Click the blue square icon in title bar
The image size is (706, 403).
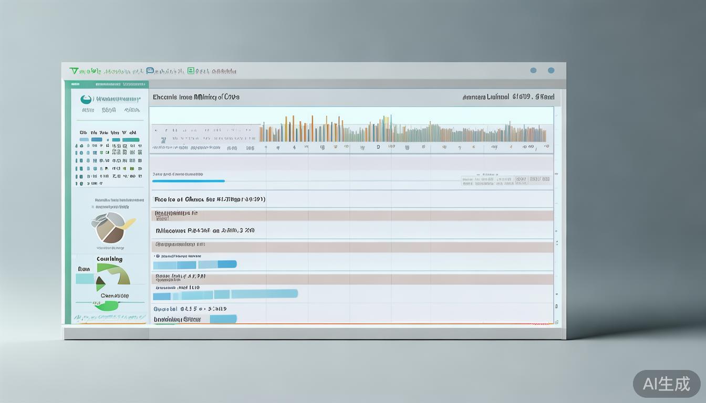click(x=150, y=70)
